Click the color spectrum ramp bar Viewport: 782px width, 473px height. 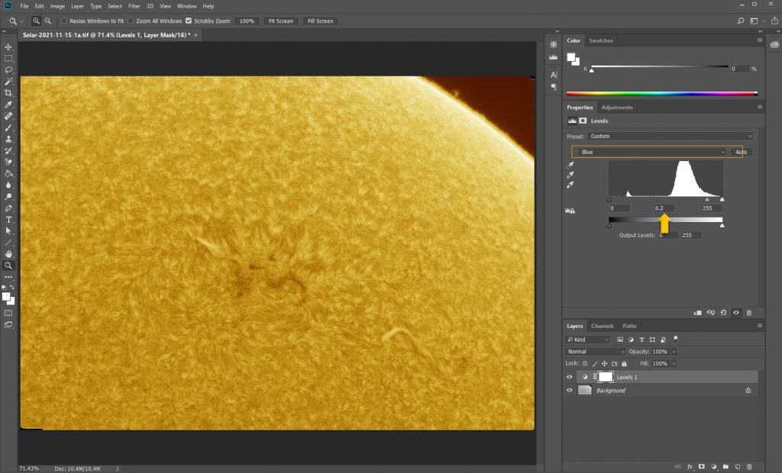(x=661, y=95)
